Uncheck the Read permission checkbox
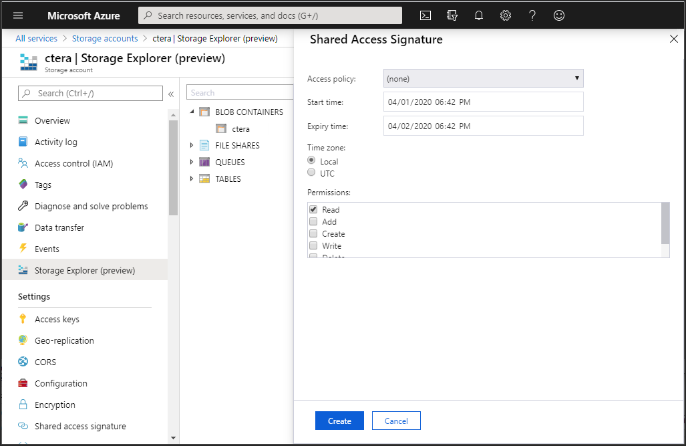Viewport: 686px width, 446px height. 313,209
